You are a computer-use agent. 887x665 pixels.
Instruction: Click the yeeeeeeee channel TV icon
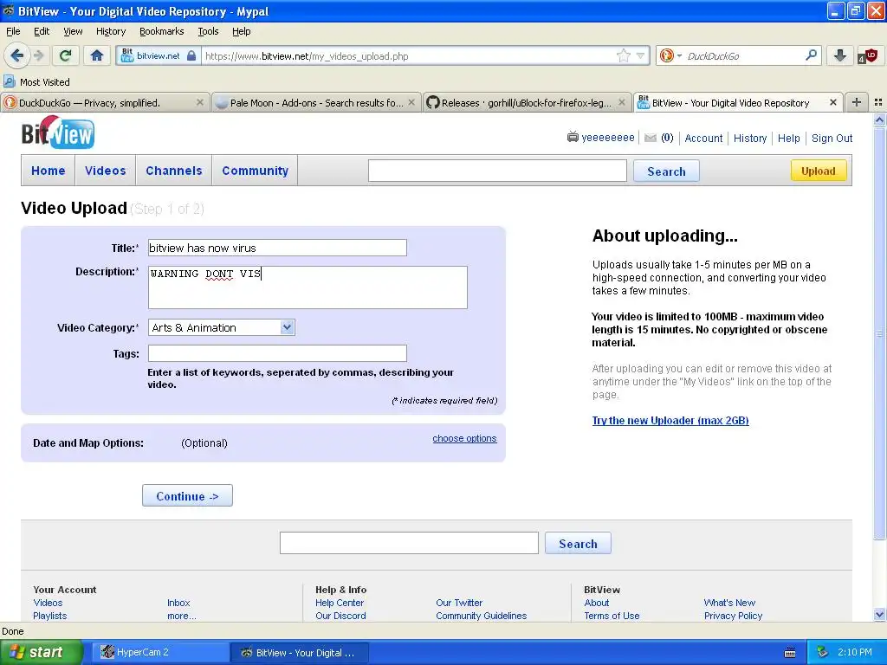pos(573,137)
